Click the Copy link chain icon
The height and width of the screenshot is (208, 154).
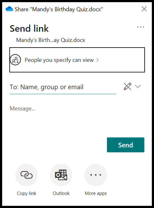tap(26, 175)
